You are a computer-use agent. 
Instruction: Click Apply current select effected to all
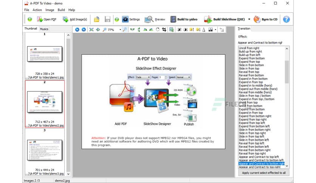click(263, 172)
